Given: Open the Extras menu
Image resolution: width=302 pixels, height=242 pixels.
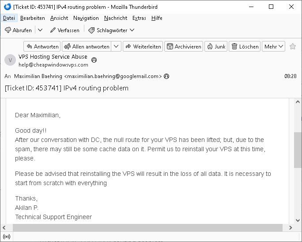Looking at the screenshot, I should (x=139, y=18).
